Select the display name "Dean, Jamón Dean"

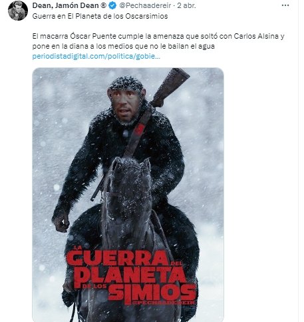coord(66,6)
